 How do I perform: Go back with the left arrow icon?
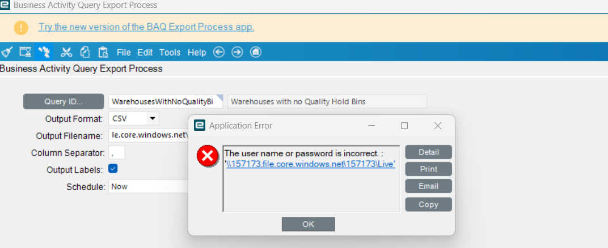(219, 52)
